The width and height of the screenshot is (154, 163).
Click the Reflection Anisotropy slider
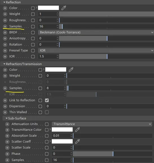pos(106,38)
